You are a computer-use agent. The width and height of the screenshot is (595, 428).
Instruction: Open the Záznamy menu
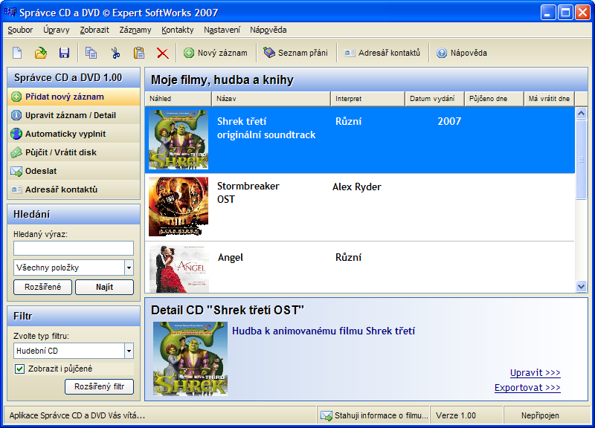coord(135,30)
